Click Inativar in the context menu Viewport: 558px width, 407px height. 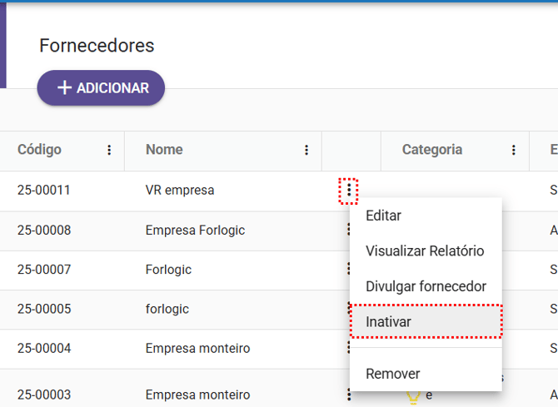388,321
